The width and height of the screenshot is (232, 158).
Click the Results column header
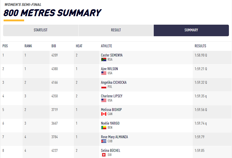coord(200,46)
